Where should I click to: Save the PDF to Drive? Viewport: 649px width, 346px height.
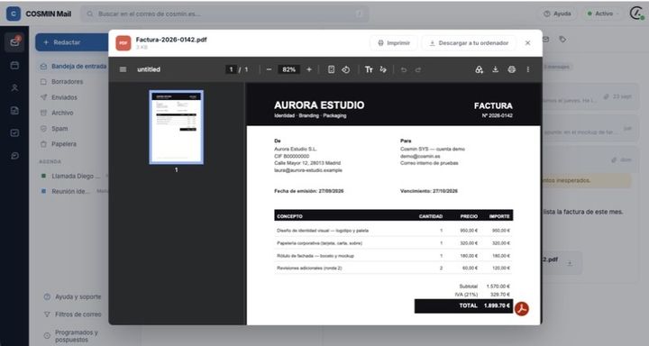479,69
